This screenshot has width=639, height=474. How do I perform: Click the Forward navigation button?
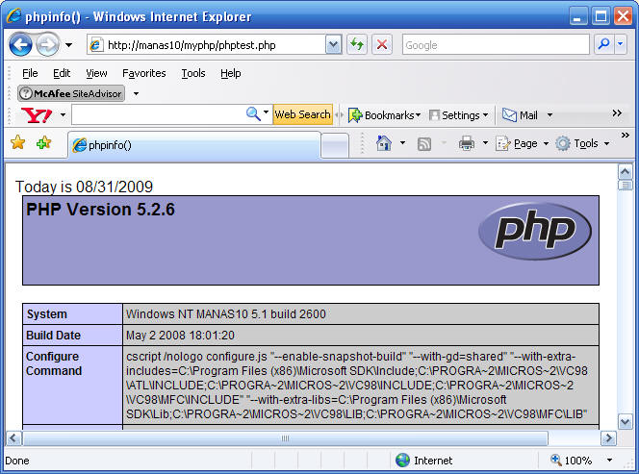(x=47, y=44)
